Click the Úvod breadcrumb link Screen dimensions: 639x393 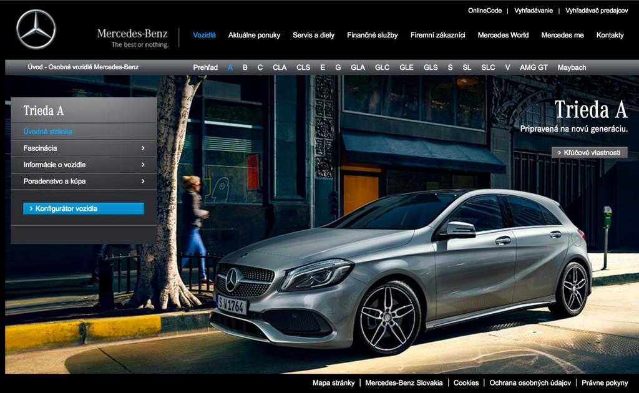[35, 67]
